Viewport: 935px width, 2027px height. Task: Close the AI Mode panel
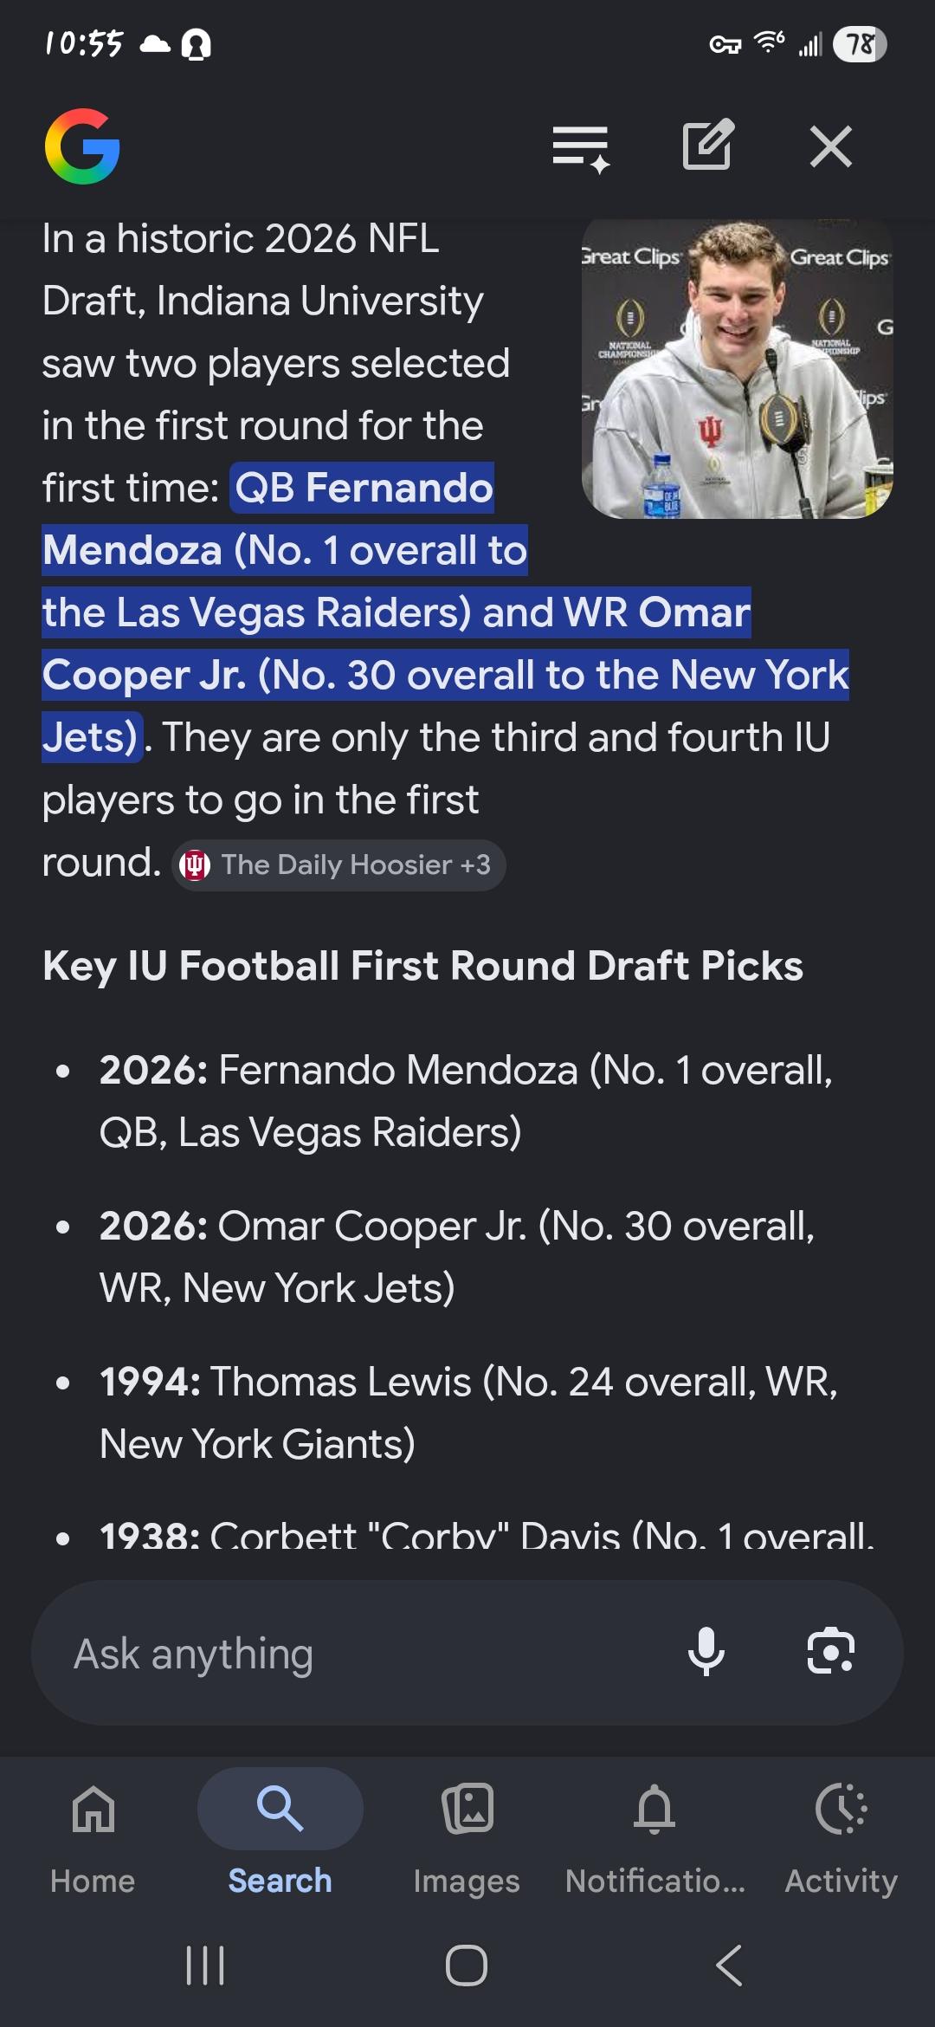click(830, 146)
